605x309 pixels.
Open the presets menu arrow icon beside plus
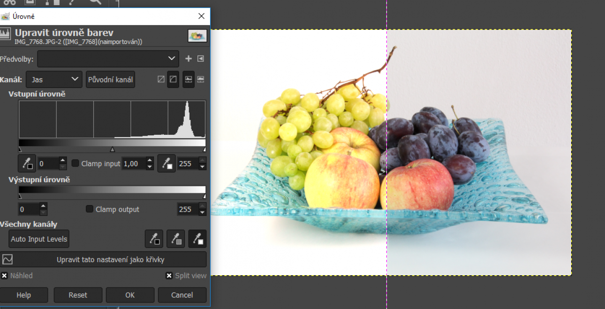click(x=201, y=59)
